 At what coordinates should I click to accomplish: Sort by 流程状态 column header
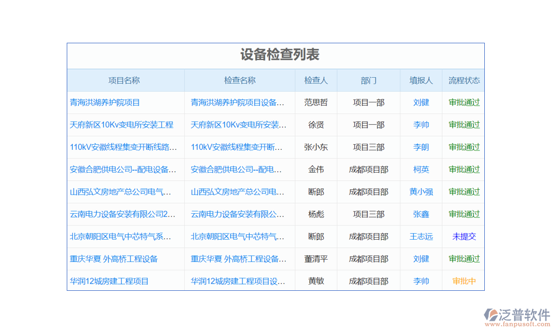464,80
